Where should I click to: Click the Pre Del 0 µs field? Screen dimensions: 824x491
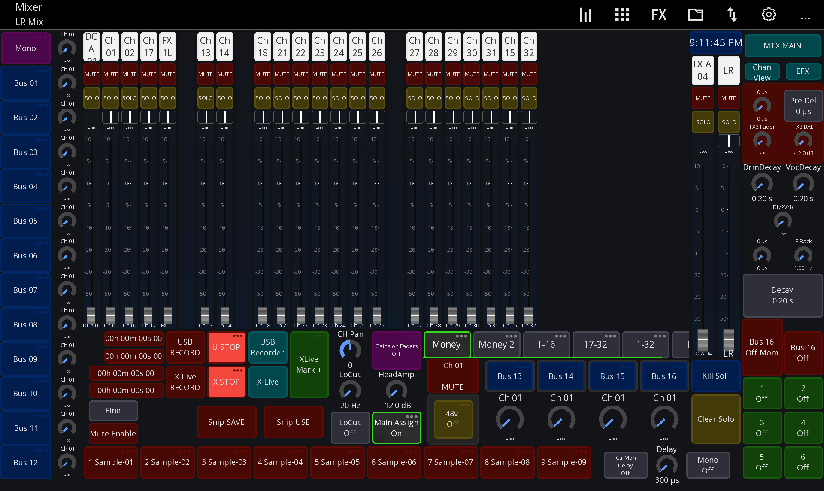(x=803, y=106)
